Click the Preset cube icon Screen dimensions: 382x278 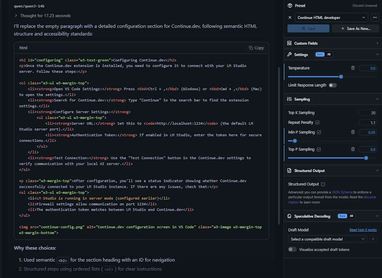pyautogui.click(x=290, y=6)
